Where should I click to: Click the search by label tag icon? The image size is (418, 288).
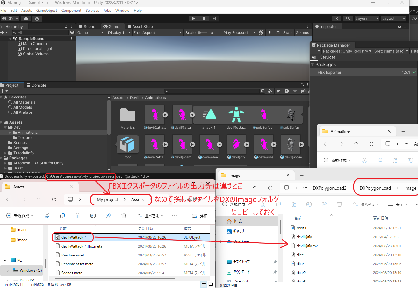coord(278,91)
